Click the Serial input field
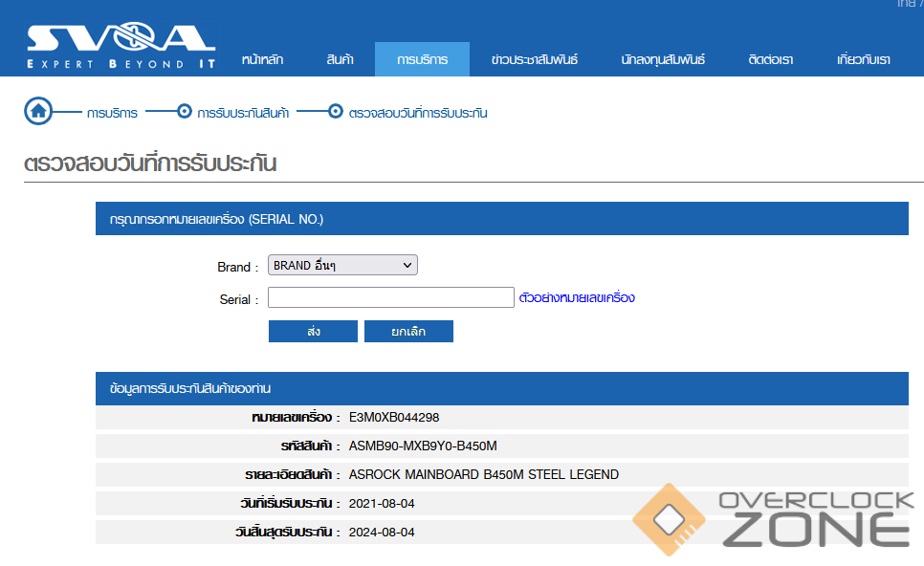This screenshot has height=566, width=924. (390, 297)
